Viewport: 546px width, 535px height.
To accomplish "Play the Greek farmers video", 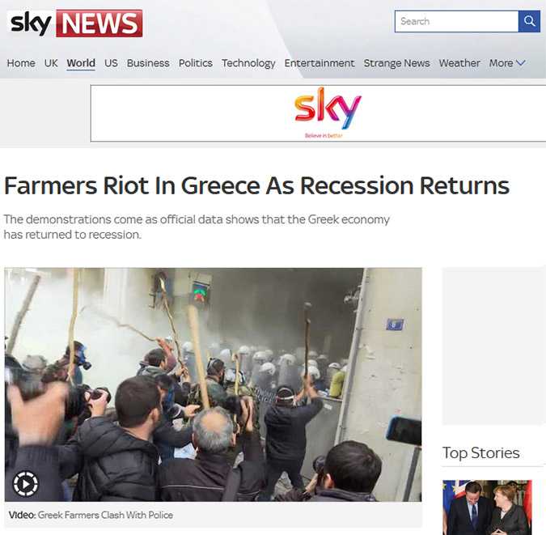I will click(26, 484).
